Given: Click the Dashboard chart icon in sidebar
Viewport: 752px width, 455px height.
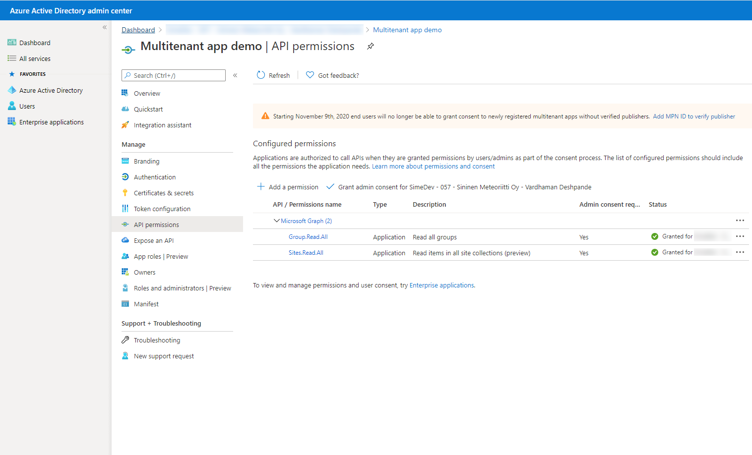Looking at the screenshot, I should [12, 43].
